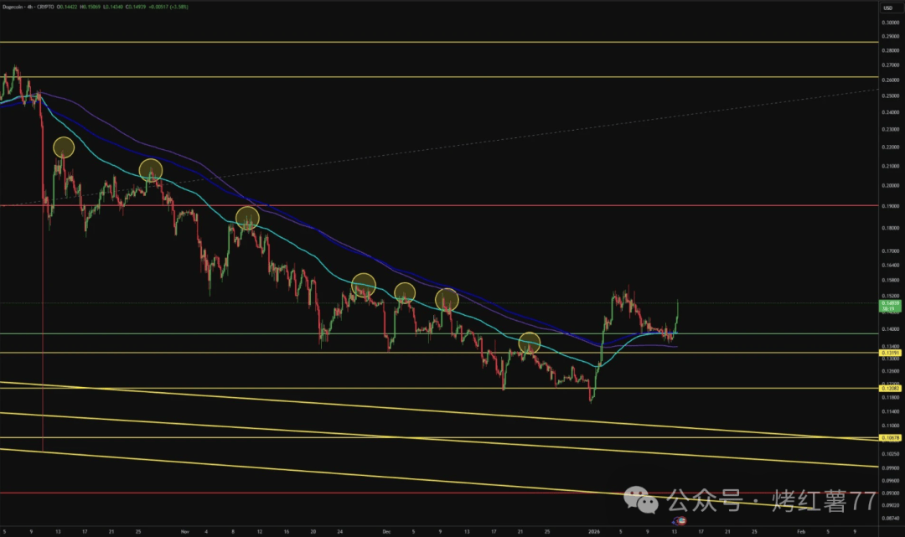
Task: Click the 0.13191 price label
Action: tap(889, 353)
